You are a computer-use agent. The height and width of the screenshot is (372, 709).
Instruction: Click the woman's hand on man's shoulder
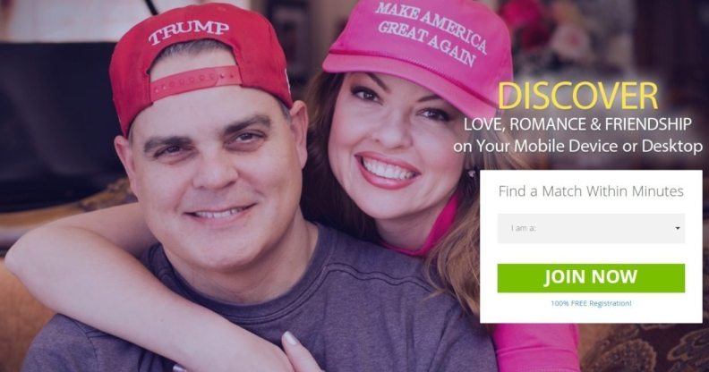click(x=296, y=353)
